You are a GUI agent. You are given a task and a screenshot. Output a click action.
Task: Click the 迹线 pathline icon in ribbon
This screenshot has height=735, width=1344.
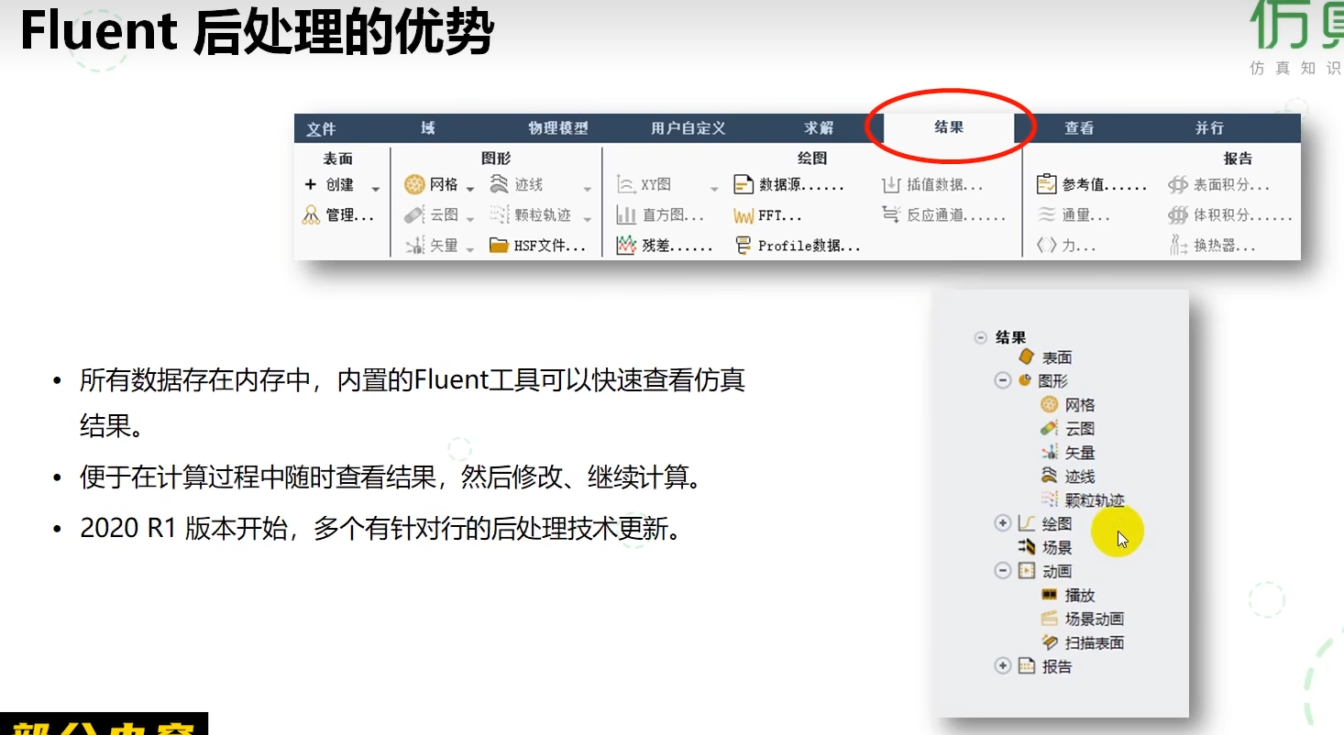499,184
